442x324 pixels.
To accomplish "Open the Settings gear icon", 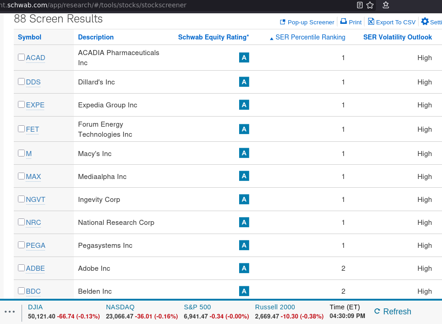I will [425, 22].
